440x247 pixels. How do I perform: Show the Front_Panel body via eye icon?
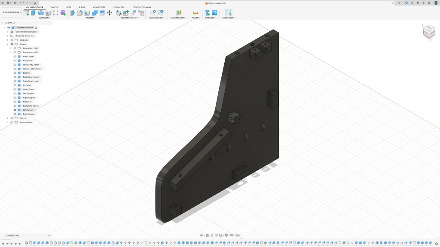click(15, 57)
